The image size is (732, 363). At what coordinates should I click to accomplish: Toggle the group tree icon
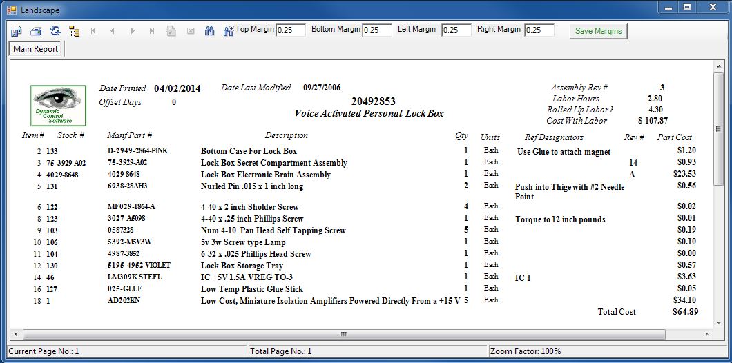[74, 31]
